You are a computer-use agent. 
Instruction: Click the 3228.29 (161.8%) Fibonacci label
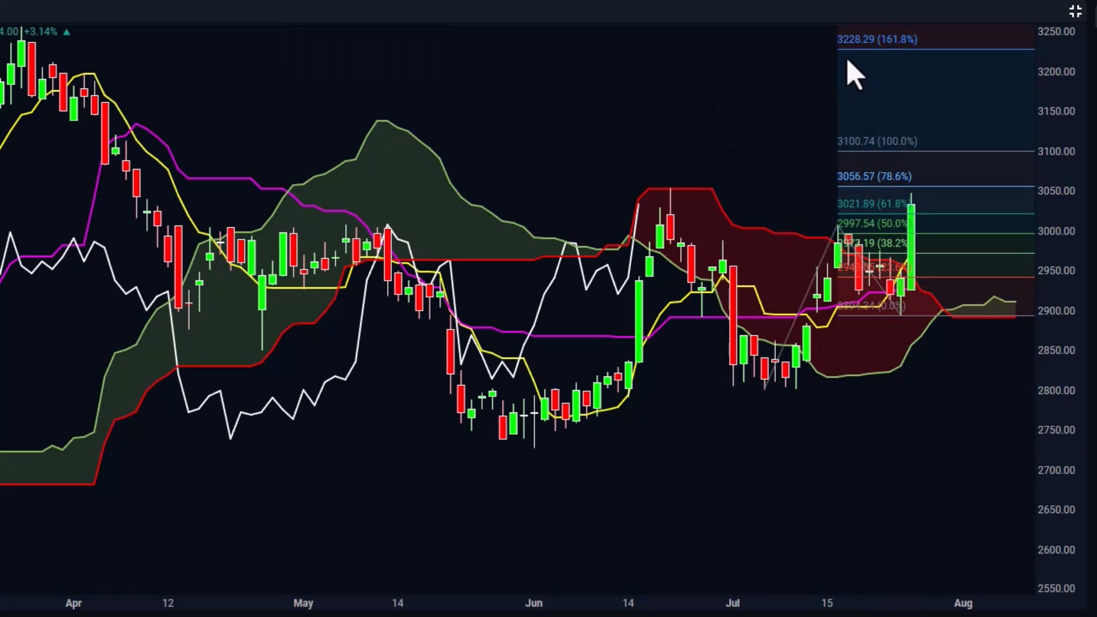pyautogui.click(x=877, y=39)
